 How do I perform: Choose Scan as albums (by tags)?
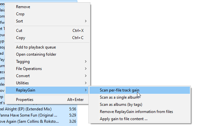coord(140,105)
